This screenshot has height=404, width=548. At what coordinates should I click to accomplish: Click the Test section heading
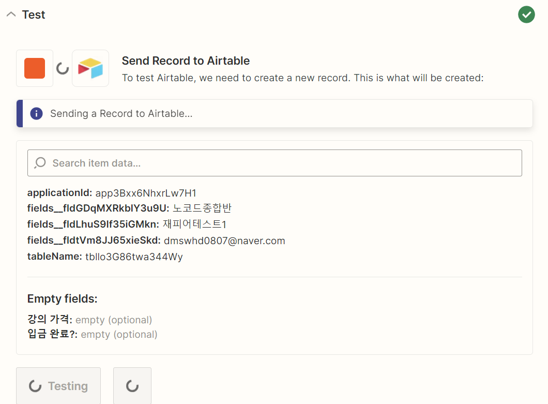point(34,14)
